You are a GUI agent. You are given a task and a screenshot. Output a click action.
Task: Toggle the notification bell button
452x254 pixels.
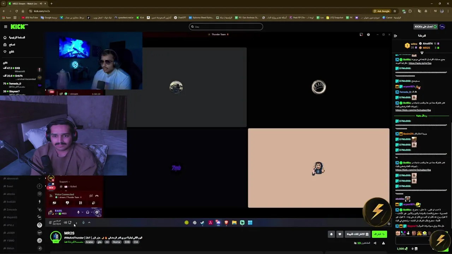[331, 234]
